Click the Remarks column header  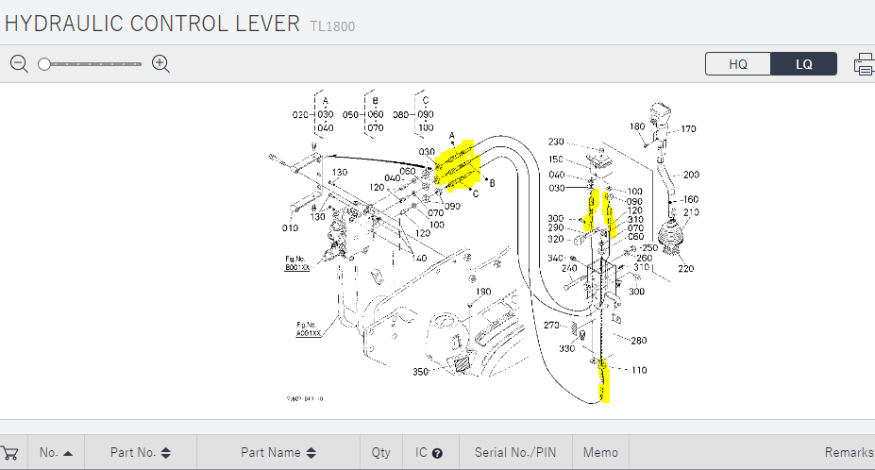coord(850,453)
